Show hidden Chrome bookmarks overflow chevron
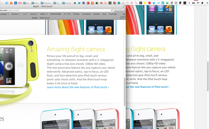This screenshot has width=209, height=129. pyautogui.click(x=207, y=3)
